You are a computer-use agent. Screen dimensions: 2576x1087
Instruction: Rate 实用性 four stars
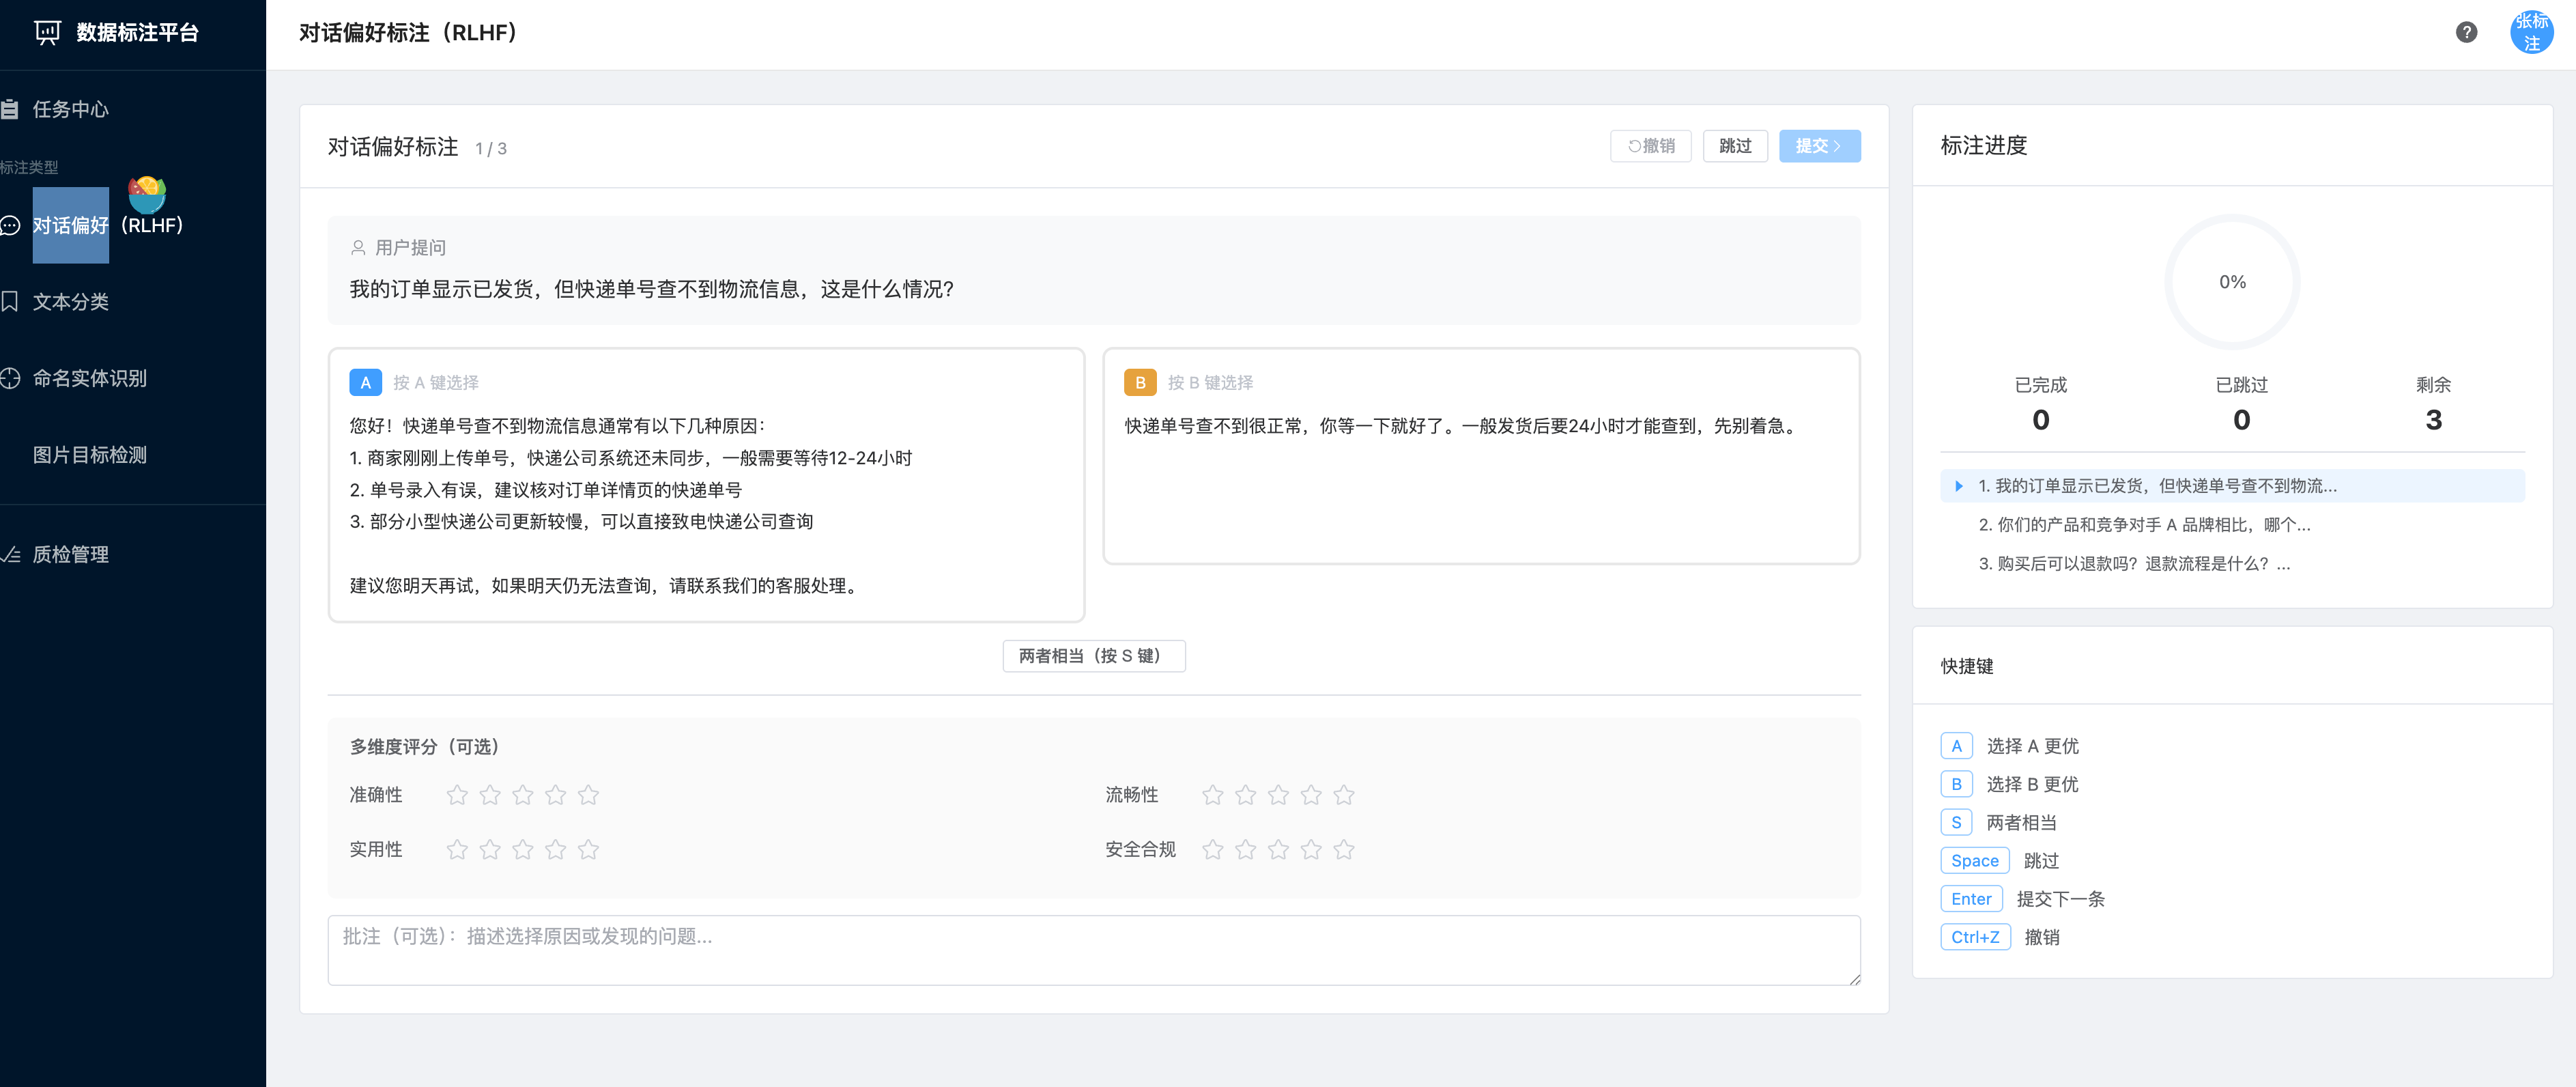pos(555,850)
